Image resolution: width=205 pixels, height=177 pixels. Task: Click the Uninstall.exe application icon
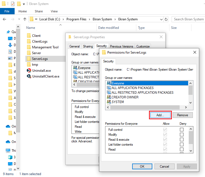[x=29, y=70]
